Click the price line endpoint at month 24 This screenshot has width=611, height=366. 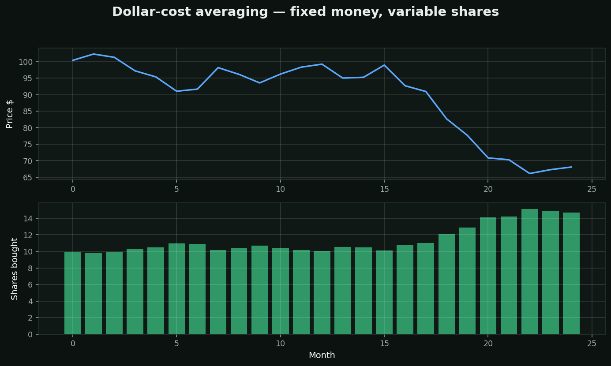(571, 167)
